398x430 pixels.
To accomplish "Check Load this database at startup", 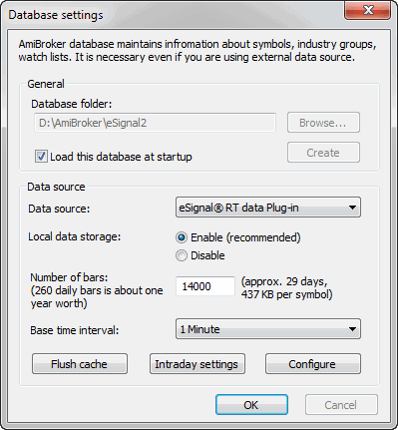I will pyautogui.click(x=41, y=156).
